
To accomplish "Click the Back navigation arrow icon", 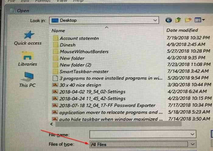I will pyautogui.click(x=169, y=20).
